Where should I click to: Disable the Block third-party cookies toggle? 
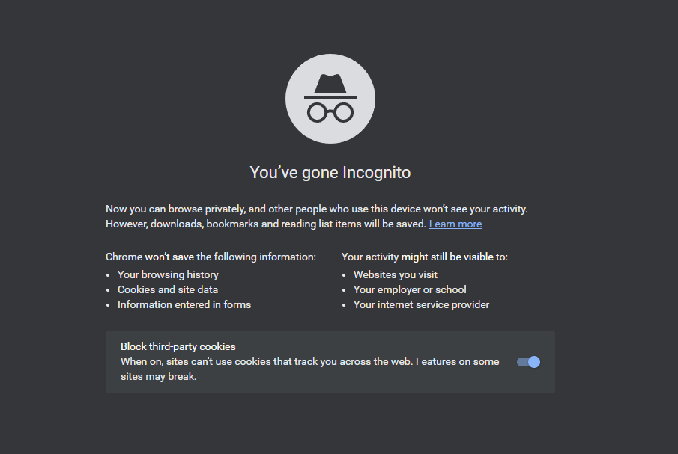click(x=528, y=361)
